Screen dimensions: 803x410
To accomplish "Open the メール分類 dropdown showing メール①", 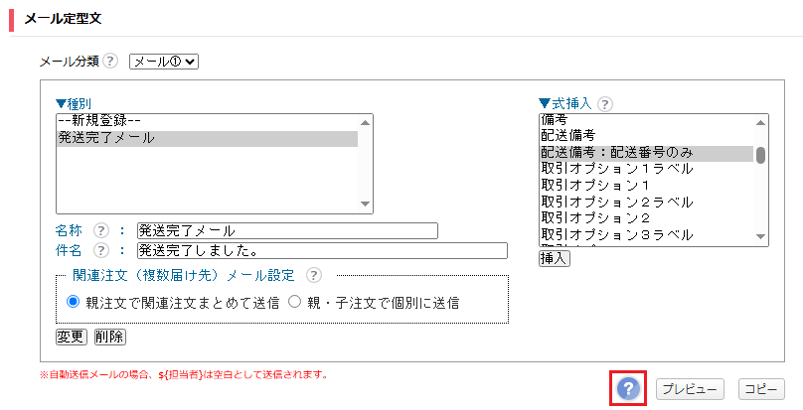I will tap(164, 62).
